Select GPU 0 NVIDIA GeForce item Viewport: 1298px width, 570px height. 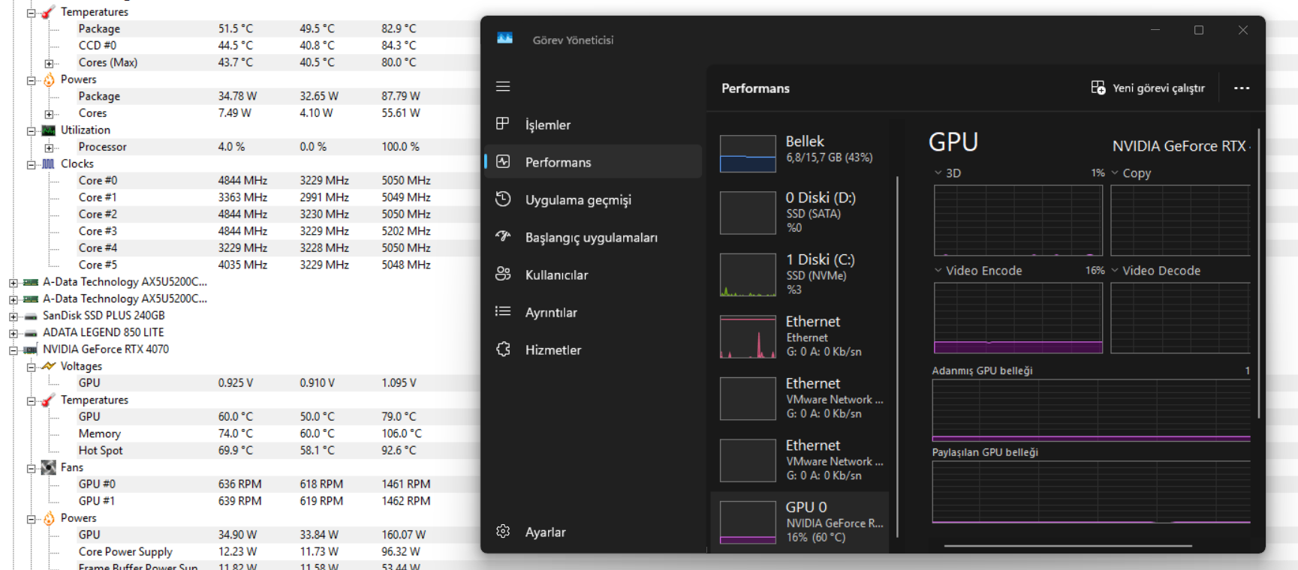click(x=800, y=522)
